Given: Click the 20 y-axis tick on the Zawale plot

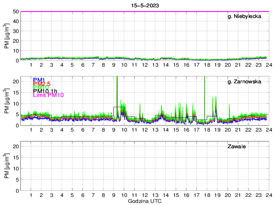Looking at the screenshot, I should [15, 146].
